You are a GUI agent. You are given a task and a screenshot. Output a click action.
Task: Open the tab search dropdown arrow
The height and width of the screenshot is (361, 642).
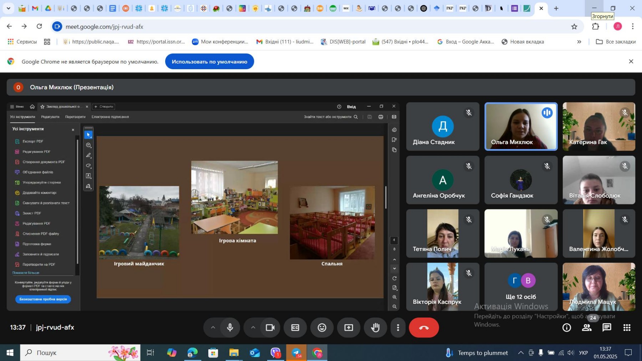tap(9, 8)
